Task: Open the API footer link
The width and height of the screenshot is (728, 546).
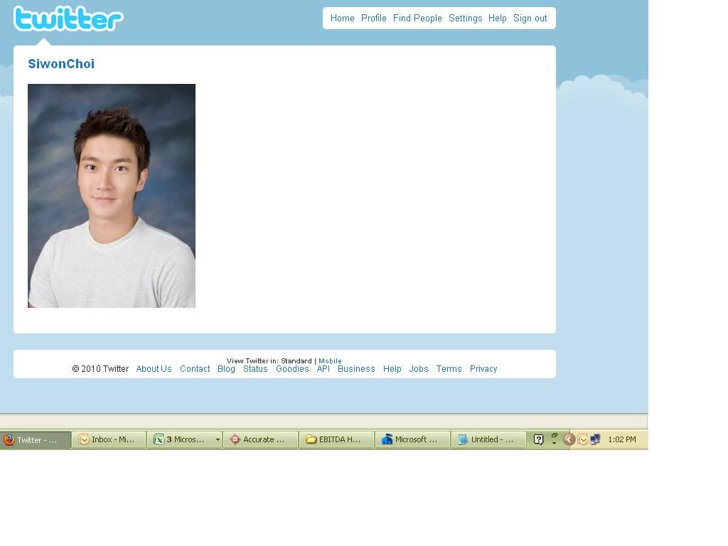Action: pyautogui.click(x=323, y=369)
